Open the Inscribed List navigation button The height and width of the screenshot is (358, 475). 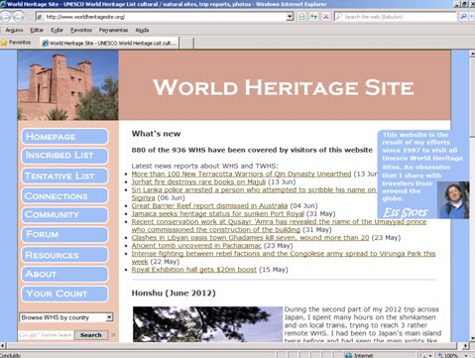64,156
